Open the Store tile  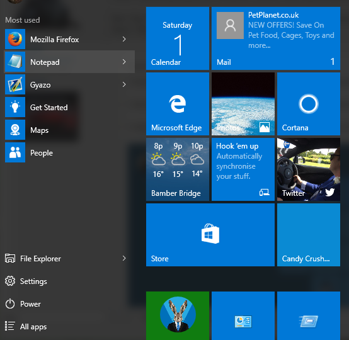tap(210, 235)
